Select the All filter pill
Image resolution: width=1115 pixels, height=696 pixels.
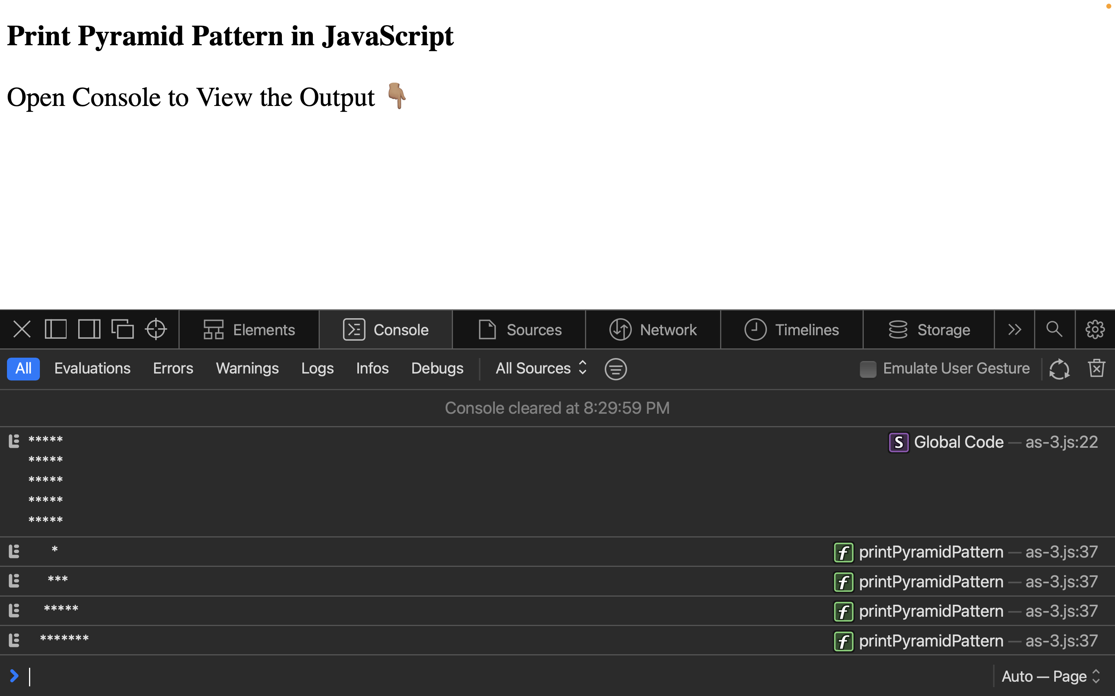click(x=23, y=368)
